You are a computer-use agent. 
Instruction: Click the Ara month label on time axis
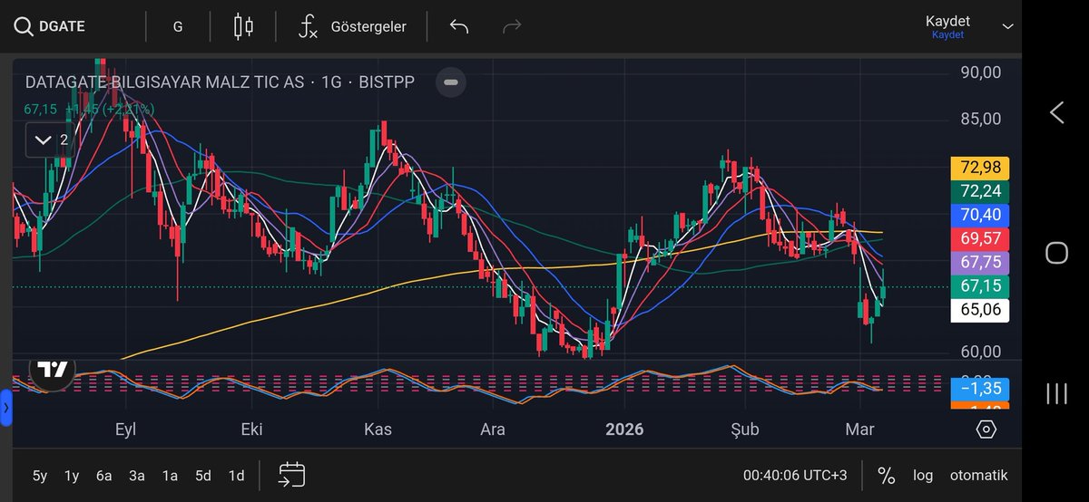click(x=493, y=430)
